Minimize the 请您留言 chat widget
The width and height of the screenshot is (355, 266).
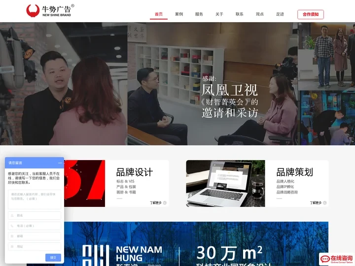coord(60,163)
